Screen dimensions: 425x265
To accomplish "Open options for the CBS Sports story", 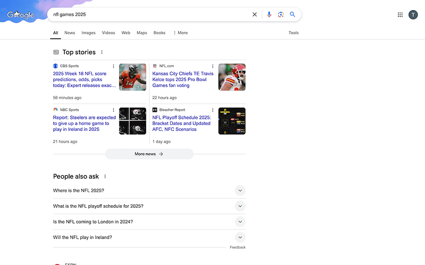I will 113,66.
